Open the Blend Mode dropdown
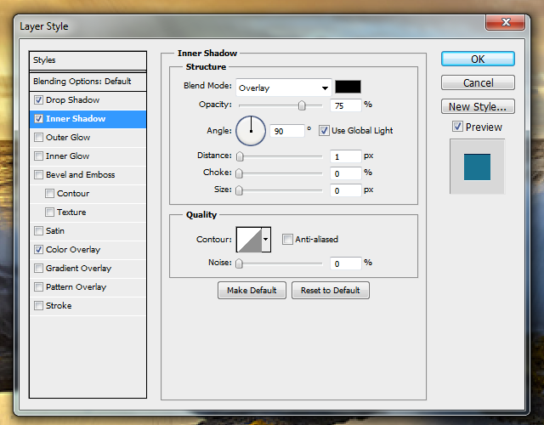Viewport: 544px width, 425px height. [x=283, y=88]
